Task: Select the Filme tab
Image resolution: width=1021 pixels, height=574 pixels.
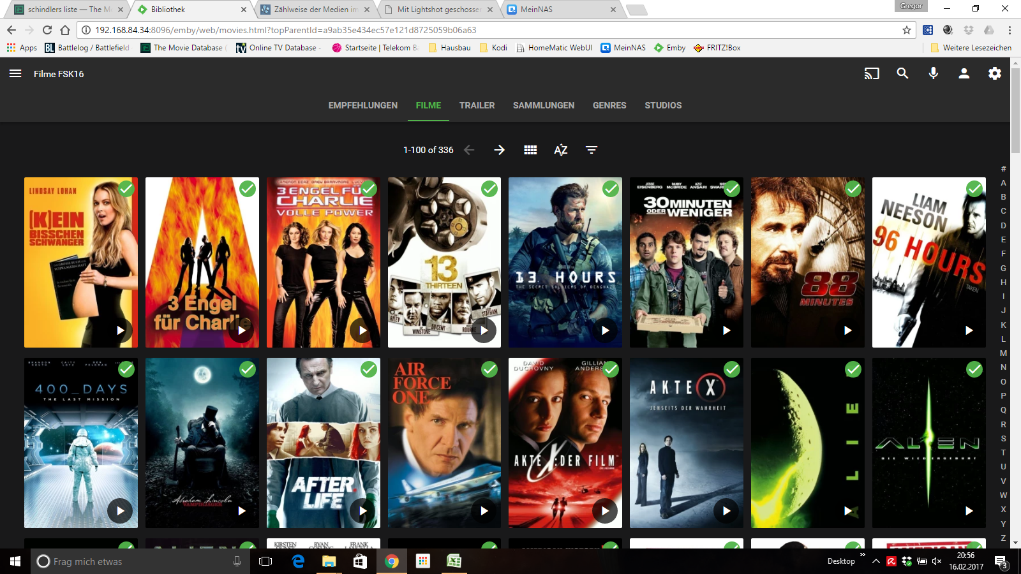Action: coord(428,105)
